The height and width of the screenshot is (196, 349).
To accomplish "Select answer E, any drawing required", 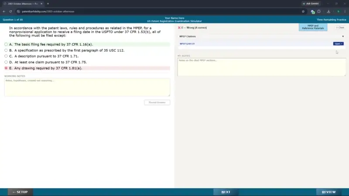I will pos(6,68).
